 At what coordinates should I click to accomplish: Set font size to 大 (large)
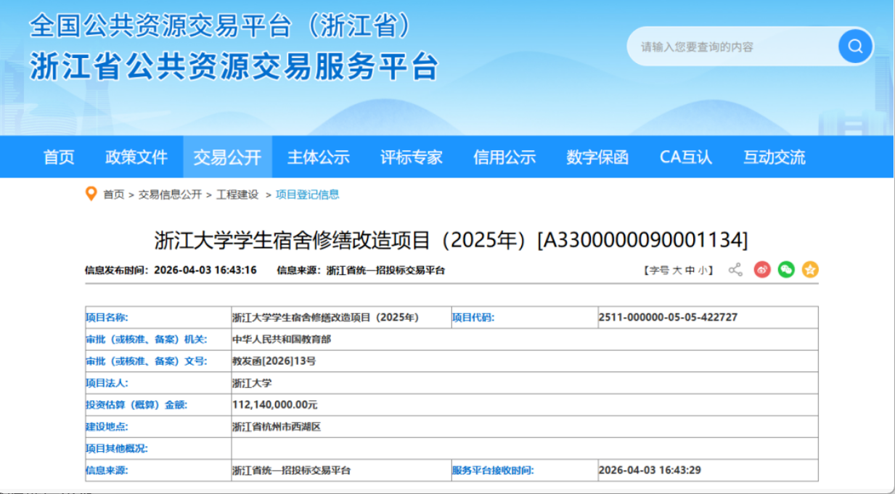(677, 271)
